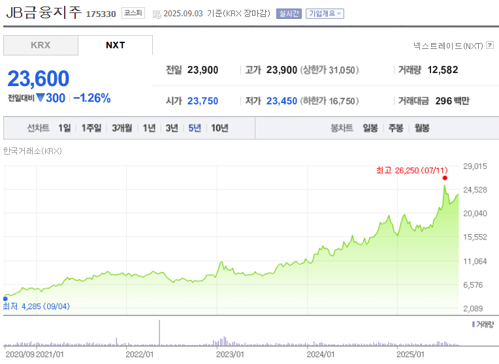Click the tall 2022 volume spike bar

159,333
